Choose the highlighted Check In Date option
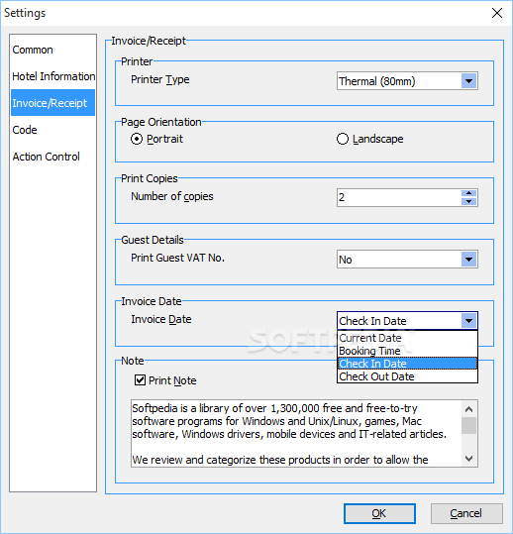The width and height of the screenshot is (513, 534). coord(407,364)
